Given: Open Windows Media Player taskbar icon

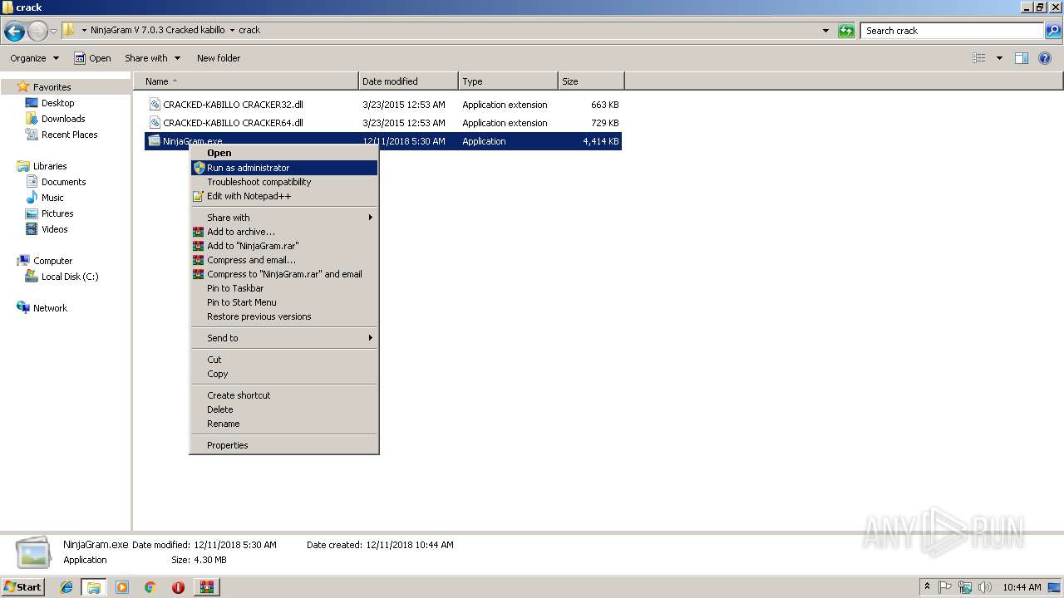Looking at the screenshot, I should (122, 587).
